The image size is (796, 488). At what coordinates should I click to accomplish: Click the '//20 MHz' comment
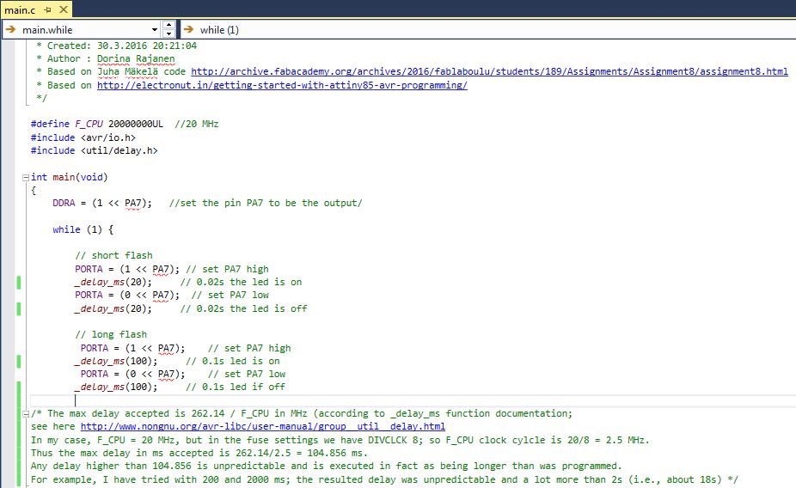coord(197,124)
